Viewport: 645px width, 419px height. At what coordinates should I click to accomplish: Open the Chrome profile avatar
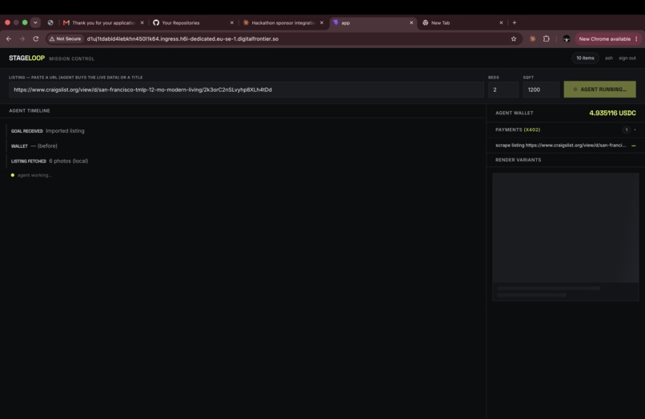point(567,38)
